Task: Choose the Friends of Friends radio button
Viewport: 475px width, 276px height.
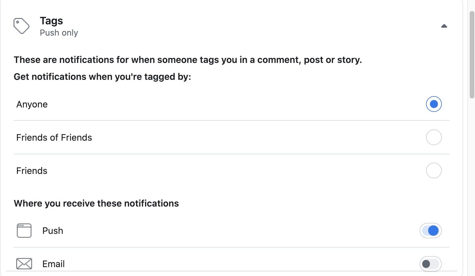Action: [433, 137]
